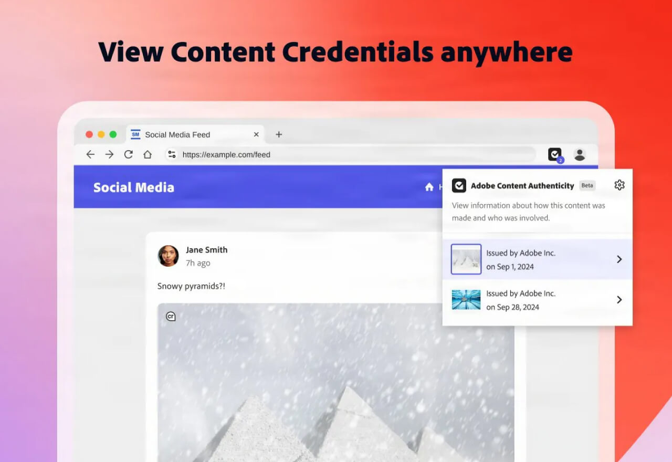Close the Social Media Feed tab
Image resolution: width=672 pixels, height=462 pixels.
click(256, 134)
